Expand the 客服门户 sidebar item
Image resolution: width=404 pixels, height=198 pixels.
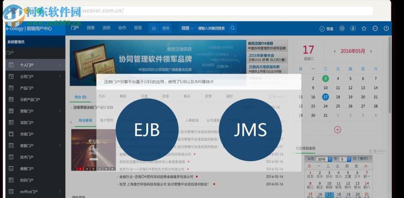60,145
